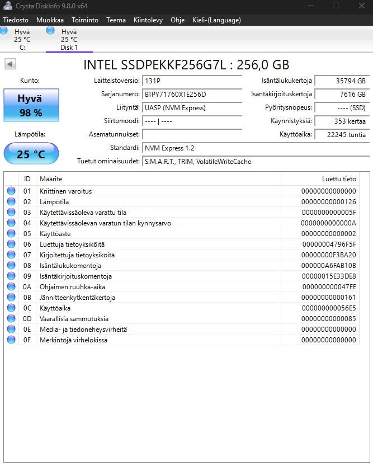
Task: Click the status icon for Media- ja tiedoneheysvirheitä
Action: 11,329
